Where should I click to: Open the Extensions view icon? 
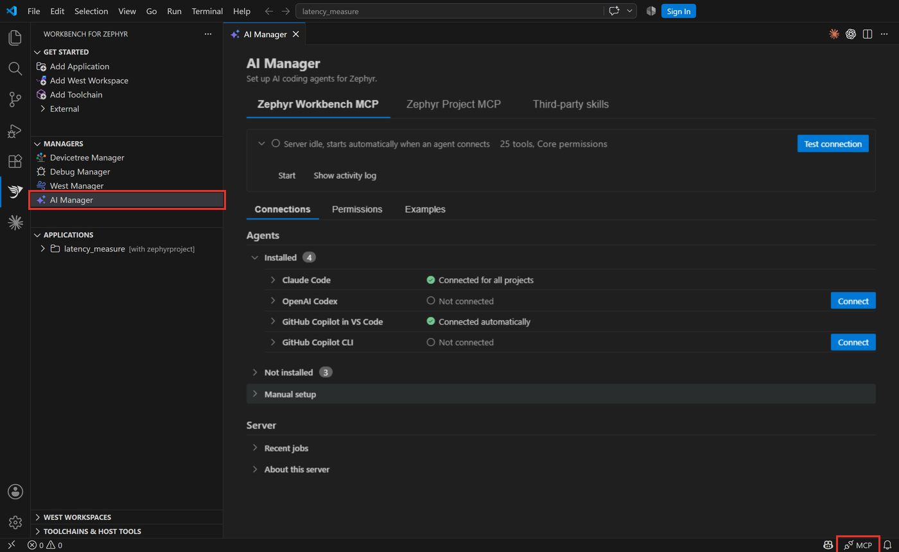[15, 161]
